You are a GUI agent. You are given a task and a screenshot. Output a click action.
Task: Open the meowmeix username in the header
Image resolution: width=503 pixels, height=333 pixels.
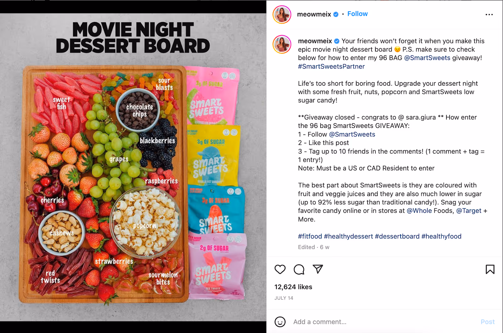tap(314, 14)
